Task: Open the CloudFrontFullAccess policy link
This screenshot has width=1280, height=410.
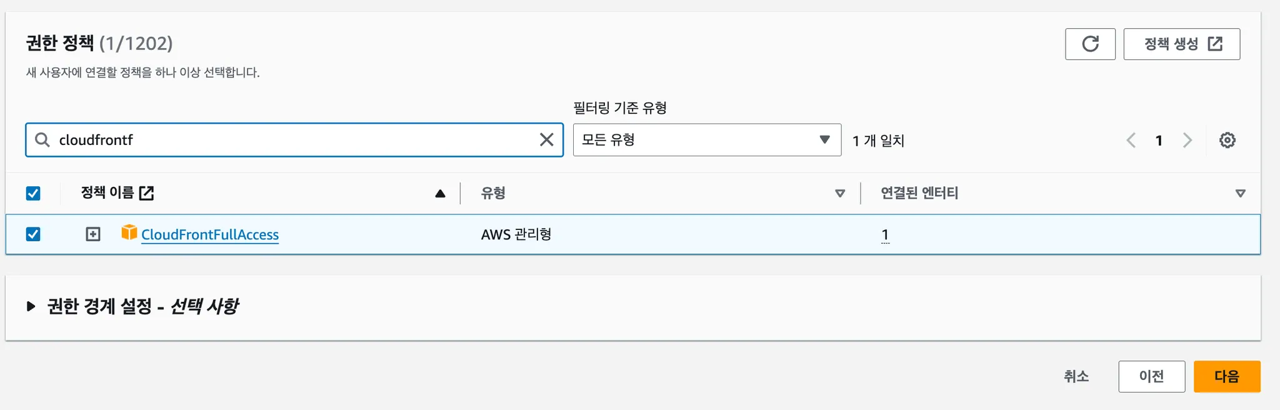Action: coord(210,234)
